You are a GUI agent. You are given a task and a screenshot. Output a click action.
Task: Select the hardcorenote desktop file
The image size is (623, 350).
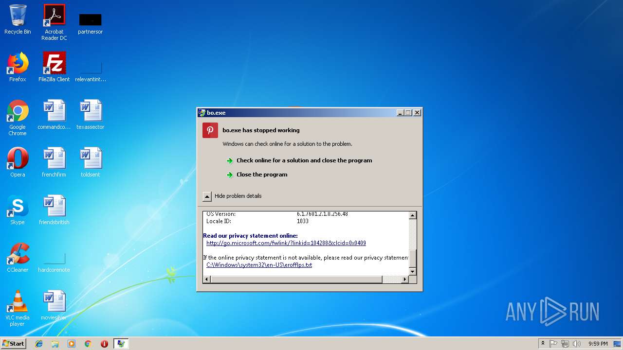pos(54,262)
